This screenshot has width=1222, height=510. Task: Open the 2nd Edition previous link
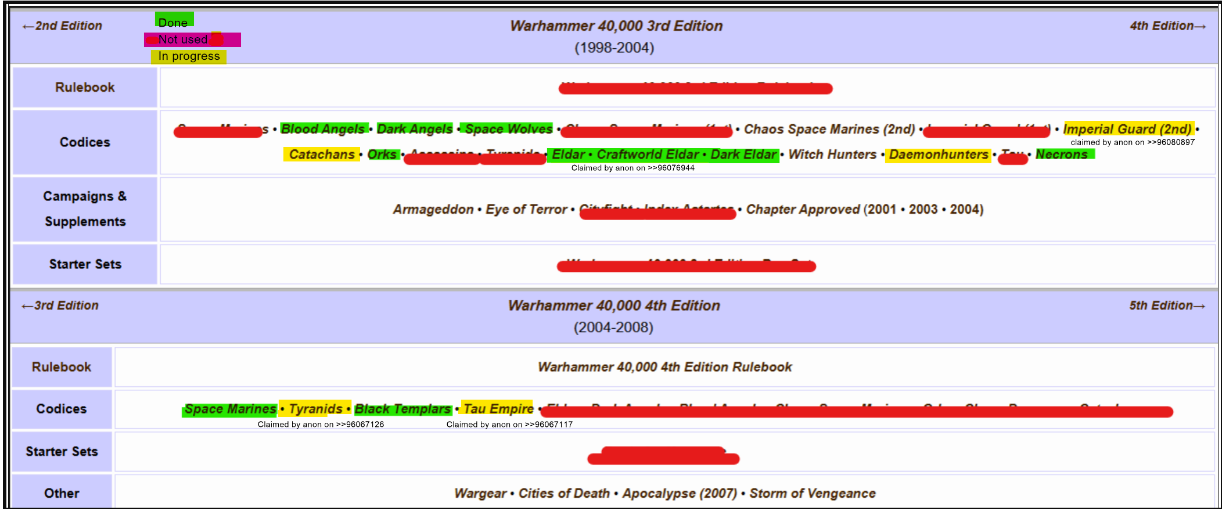pyautogui.click(x=62, y=26)
